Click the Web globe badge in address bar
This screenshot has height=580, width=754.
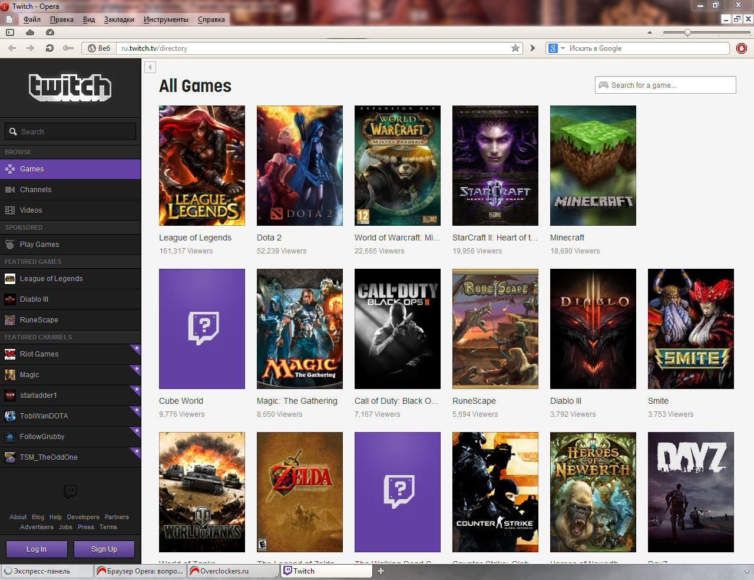(99, 48)
